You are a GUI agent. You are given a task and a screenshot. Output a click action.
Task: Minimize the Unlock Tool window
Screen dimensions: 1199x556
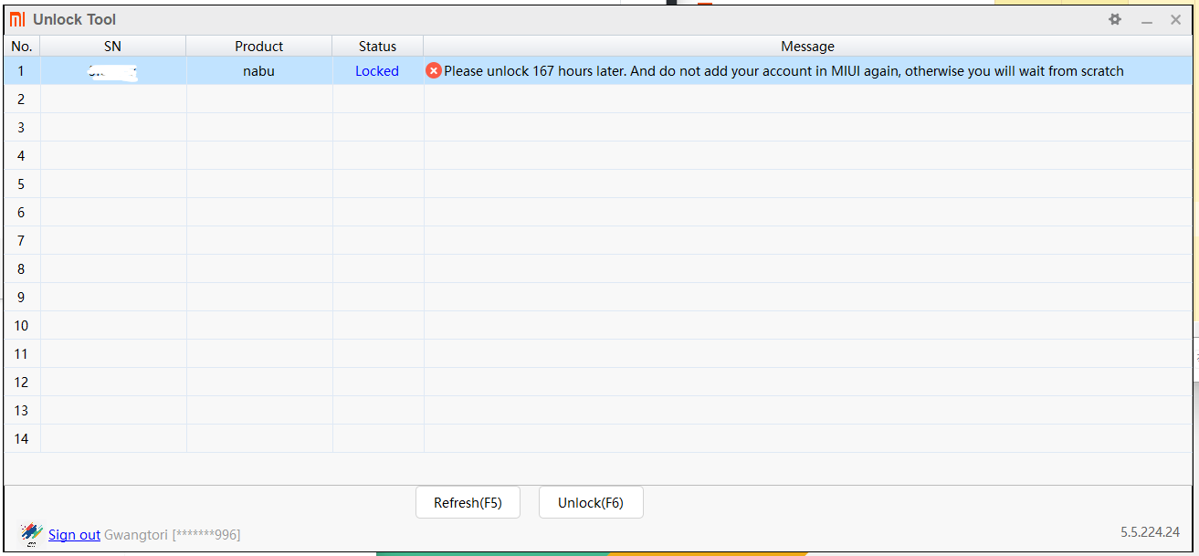click(1147, 20)
